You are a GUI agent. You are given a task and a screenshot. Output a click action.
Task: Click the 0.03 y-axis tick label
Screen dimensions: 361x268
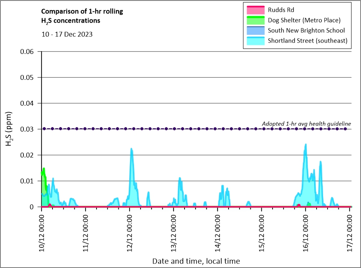click(28, 129)
